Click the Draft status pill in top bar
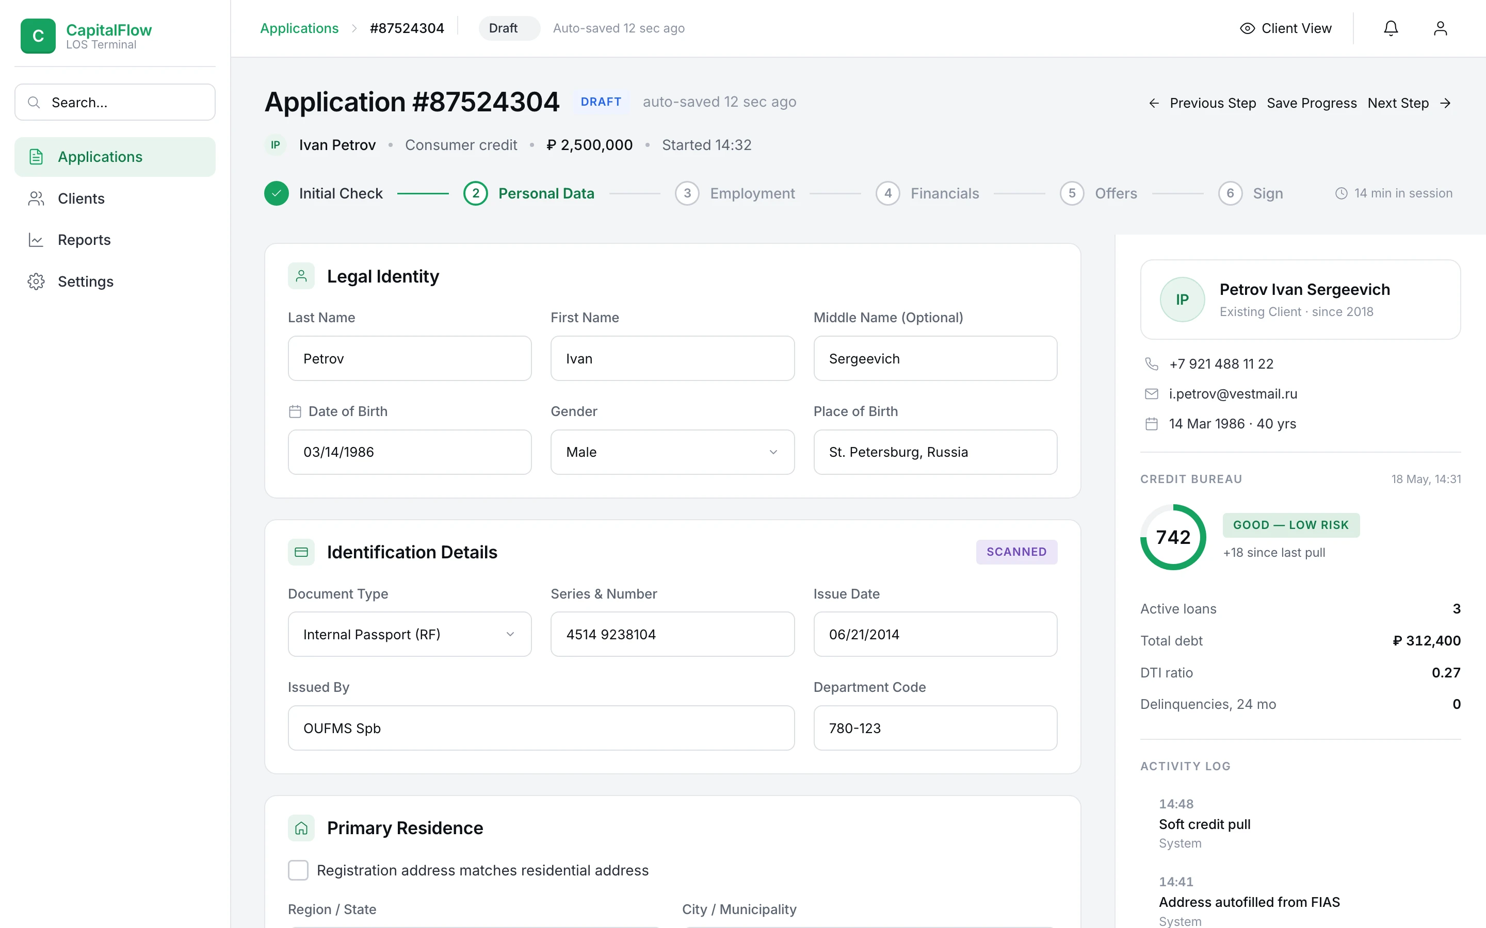Image resolution: width=1486 pixels, height=928 pixels. (x=509, y=28)
